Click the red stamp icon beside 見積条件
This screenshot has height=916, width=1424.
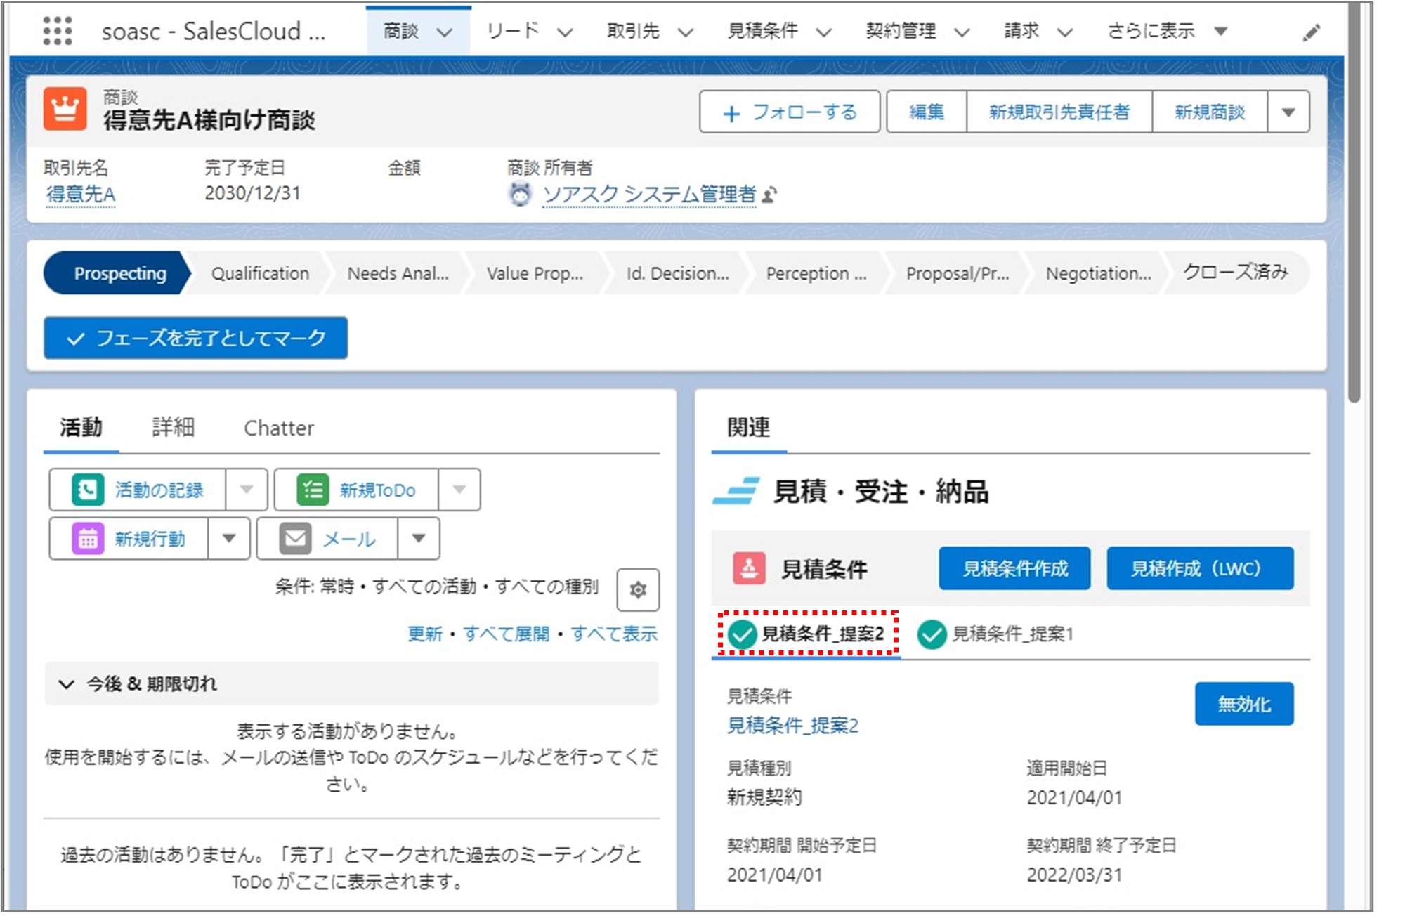(749, 568)
